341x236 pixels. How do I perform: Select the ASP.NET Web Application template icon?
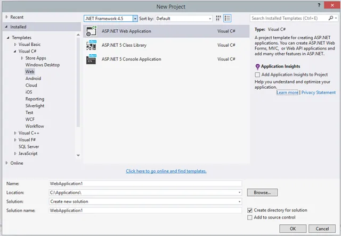[91, 31]
